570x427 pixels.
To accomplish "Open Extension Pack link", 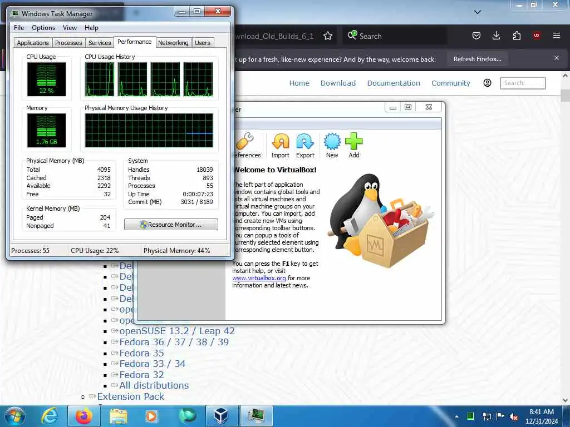I will click(130, 396).
